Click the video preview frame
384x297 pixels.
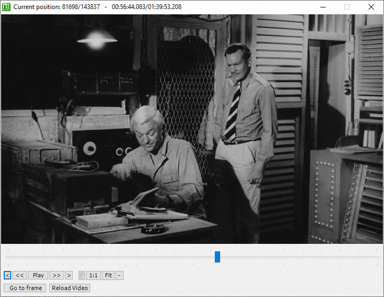192,129
